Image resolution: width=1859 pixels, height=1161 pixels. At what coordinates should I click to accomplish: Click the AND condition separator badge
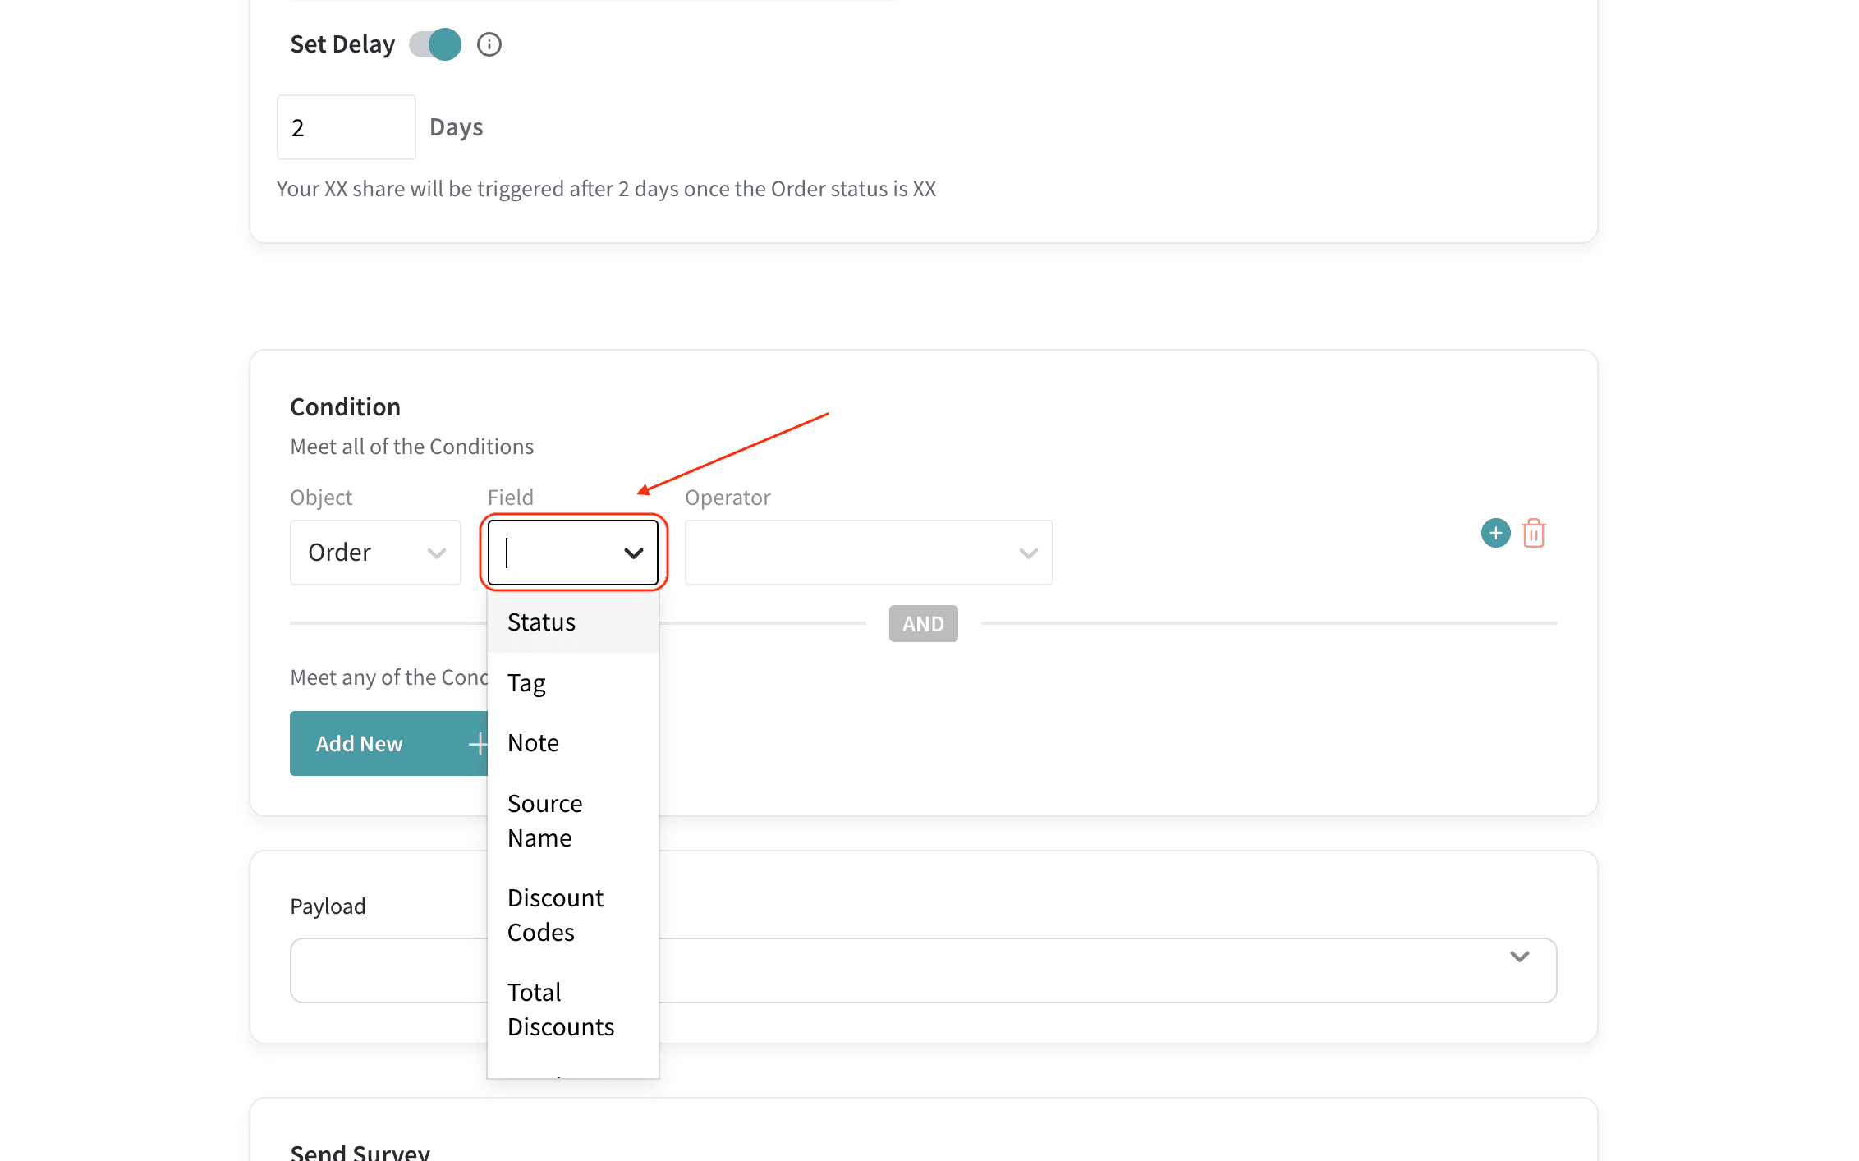coord(923,624)
